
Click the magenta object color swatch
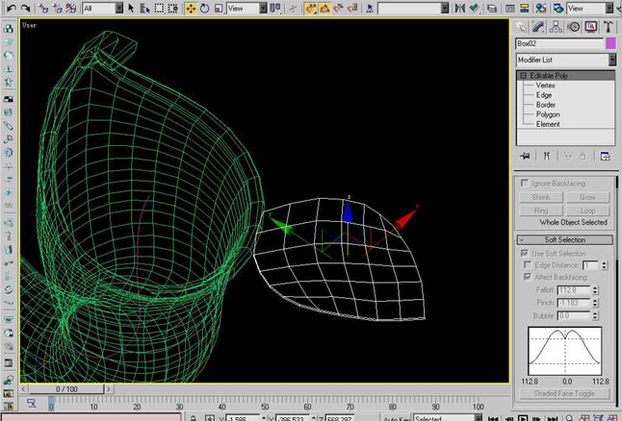[x=611, y=43]
